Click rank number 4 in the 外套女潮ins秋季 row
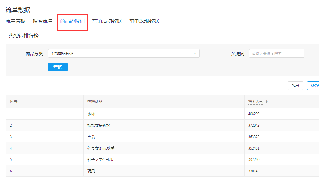Image resolution: width=319 pixels, height=177 pixels. pyautogui.click(x=11, y=148)
